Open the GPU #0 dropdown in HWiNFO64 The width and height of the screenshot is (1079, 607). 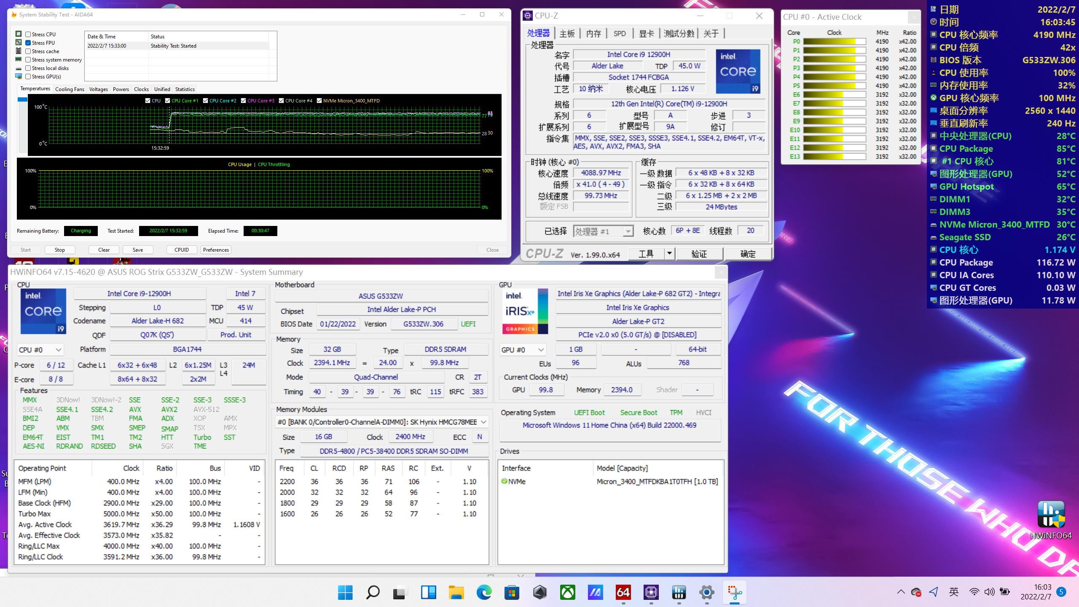(x=541, y=349)
